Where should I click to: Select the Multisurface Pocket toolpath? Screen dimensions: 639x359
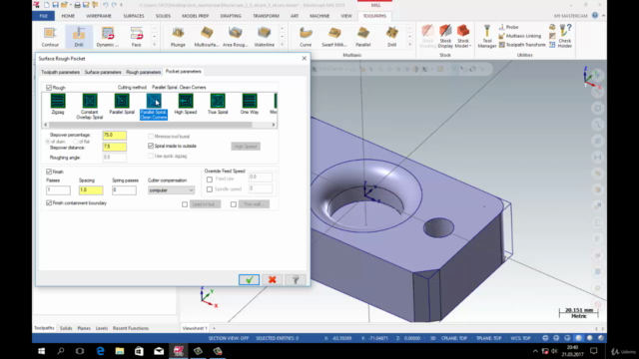click(x=207, y=37)
